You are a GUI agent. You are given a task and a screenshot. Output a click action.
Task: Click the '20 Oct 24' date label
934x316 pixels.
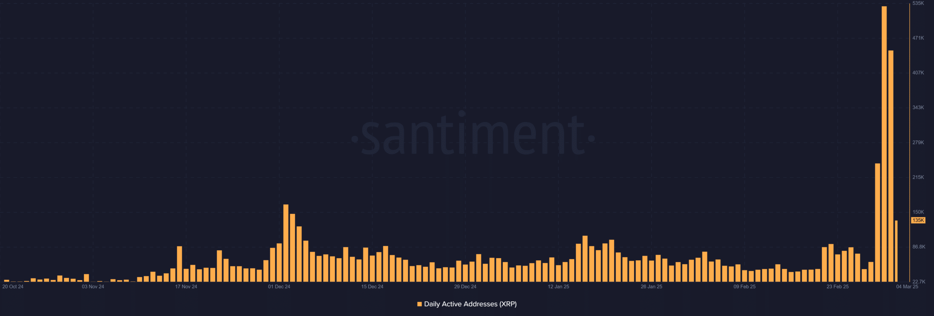[13, 287]
